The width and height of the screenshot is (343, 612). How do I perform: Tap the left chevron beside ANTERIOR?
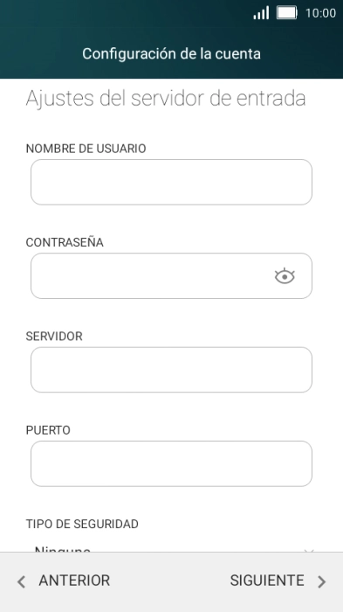[x=22, y=581]
